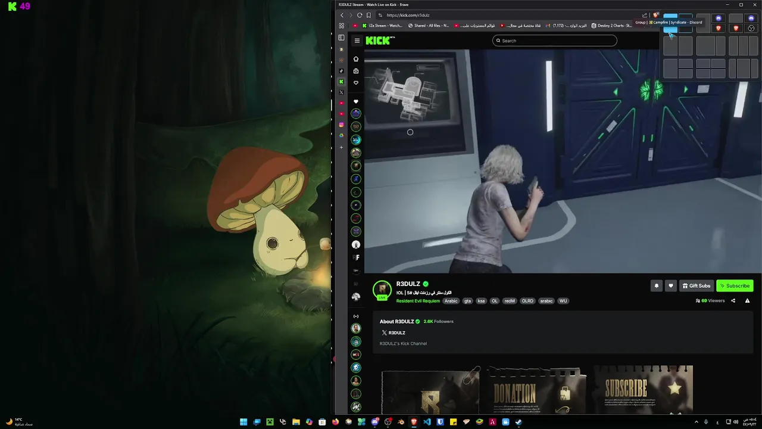Select the ksa tag
762x429 pixels.
point(481,301)
